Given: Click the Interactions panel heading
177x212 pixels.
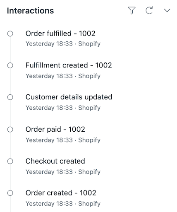Looking at the screenshot, I should point(30,11).
